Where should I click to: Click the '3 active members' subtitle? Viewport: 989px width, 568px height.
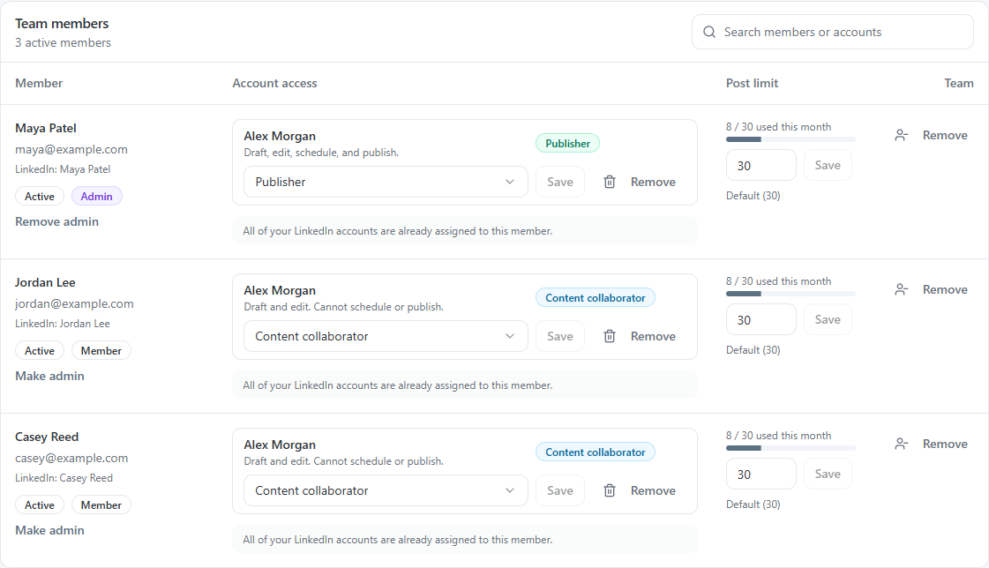(x=63, y=43)
